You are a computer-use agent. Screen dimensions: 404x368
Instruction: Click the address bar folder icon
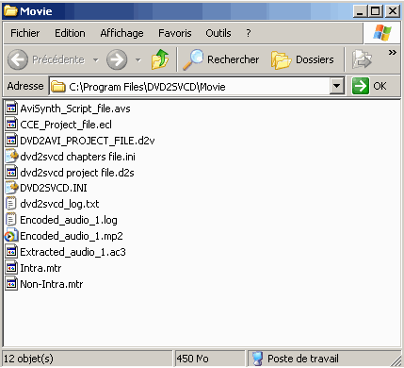58,86
